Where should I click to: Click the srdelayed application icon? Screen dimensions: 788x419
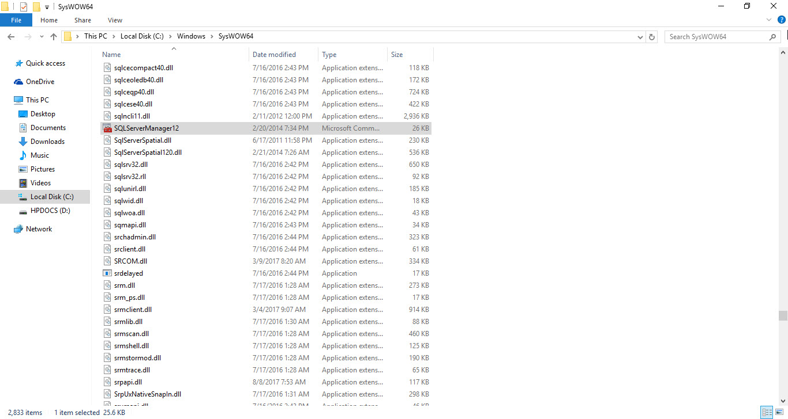107,273
